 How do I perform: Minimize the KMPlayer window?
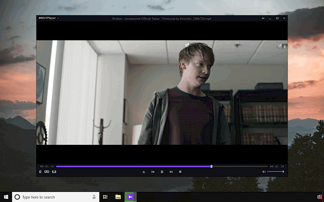pyautogui.click(x=270, y=19)
